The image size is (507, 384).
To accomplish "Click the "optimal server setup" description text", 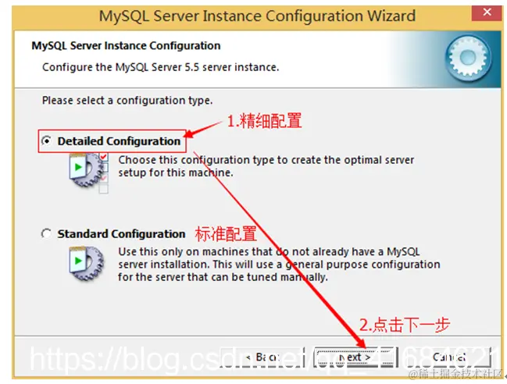I will (266, 166).
